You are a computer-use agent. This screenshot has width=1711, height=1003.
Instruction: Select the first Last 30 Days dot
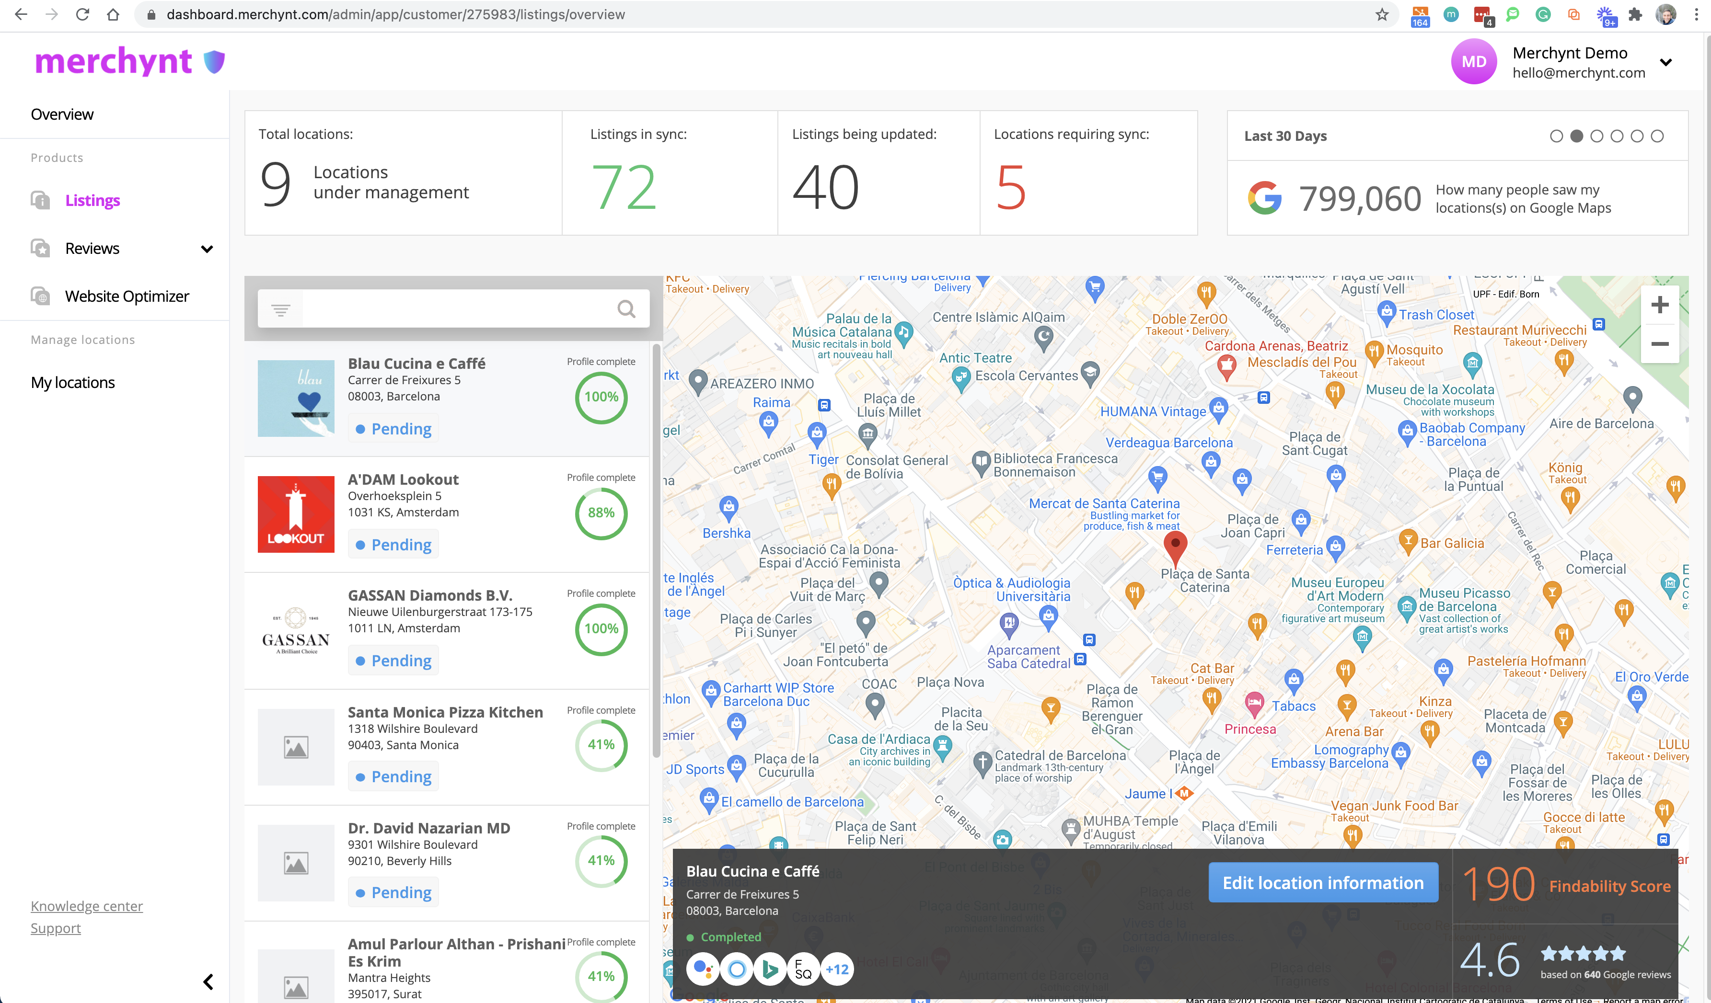pos(1556,137)
